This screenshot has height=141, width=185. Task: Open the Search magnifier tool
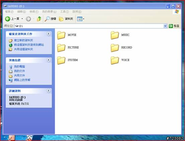[x=51, y=19]
